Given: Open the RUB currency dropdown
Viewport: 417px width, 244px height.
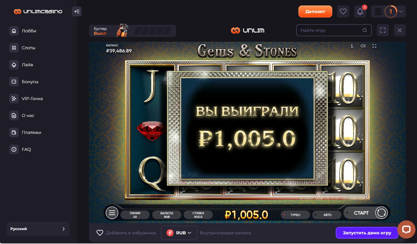Looking at the screenshot, I should pyautogui.click(x=179, y=233).
